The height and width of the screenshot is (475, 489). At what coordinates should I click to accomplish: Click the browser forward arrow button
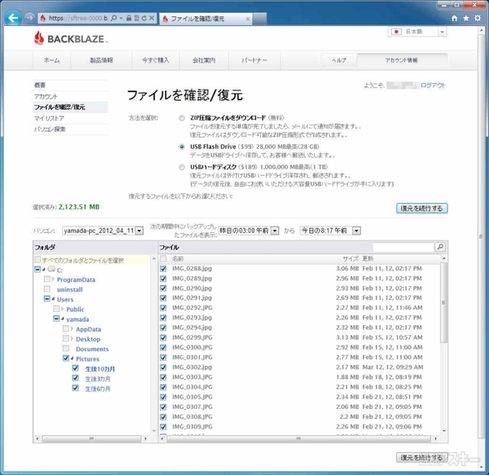click(29, 18)
